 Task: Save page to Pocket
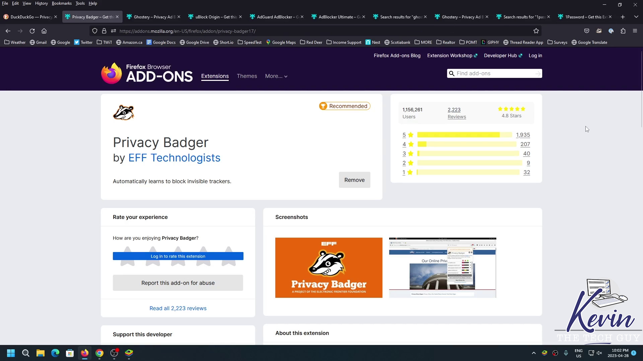(x=587, y=31)
